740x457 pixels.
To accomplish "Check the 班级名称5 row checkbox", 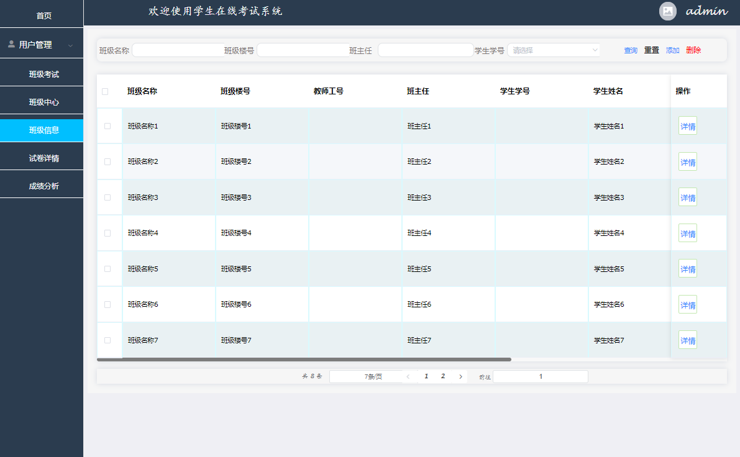I will [107, 269].
